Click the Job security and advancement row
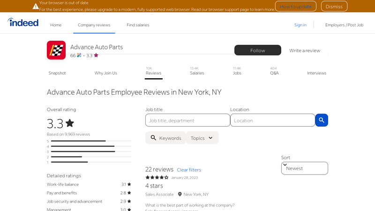 (89, 202)
